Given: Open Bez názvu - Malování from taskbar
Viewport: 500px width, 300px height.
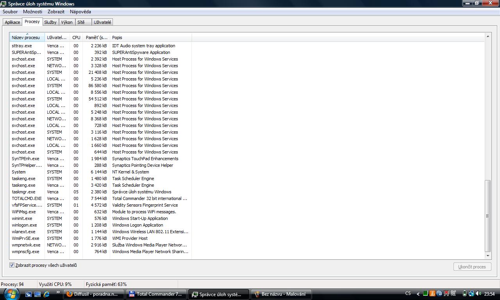Looking at the screenshot, I should tap(282, 294).
